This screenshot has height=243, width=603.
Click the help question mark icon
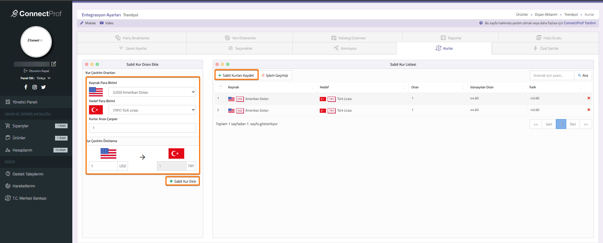pos(481,23)
